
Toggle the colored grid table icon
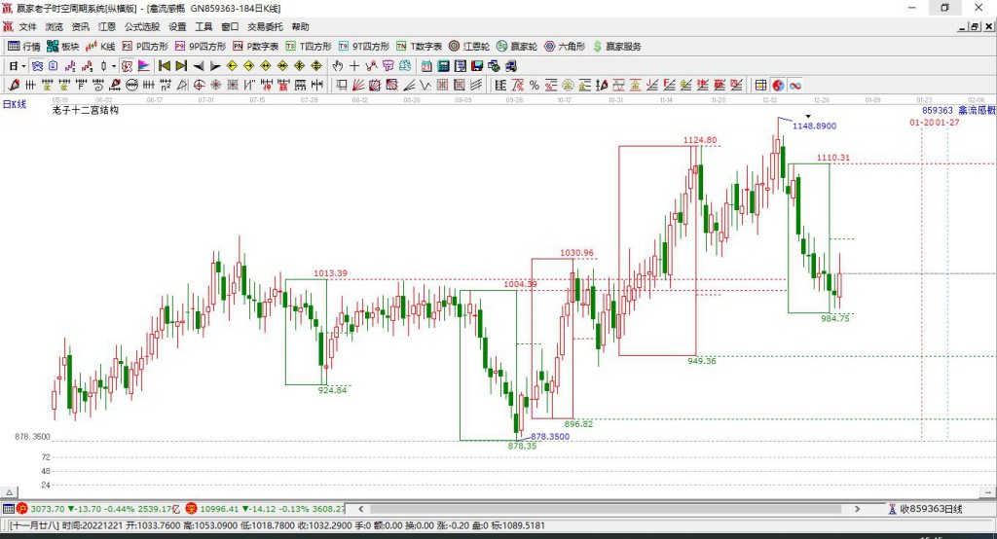click(760, 85)
